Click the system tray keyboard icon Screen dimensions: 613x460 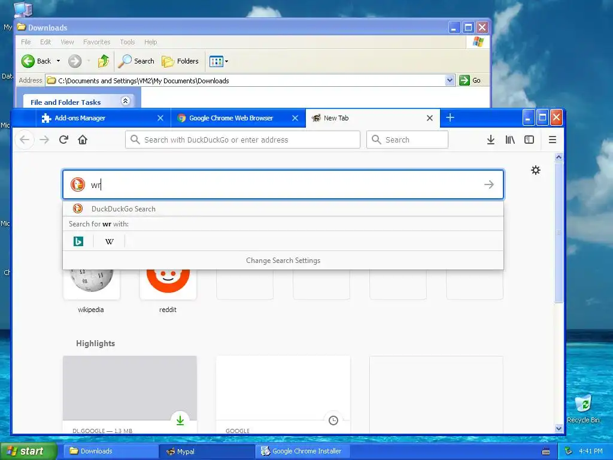coord(546,452)
